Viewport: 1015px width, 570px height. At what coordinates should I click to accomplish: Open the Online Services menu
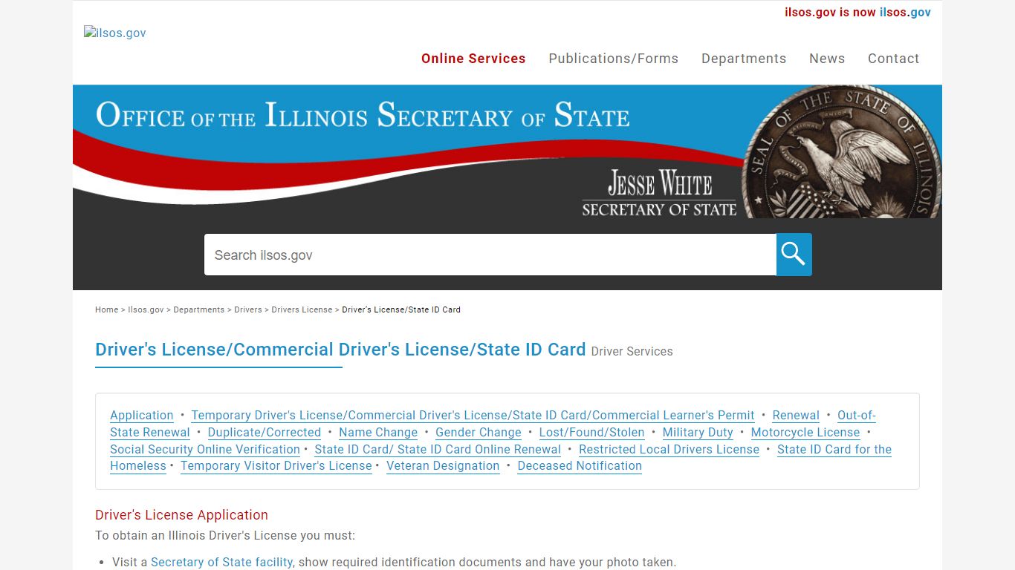[x=473, y=59]
